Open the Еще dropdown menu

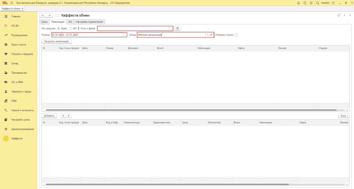pyautogui.click(x=344, y=116)
